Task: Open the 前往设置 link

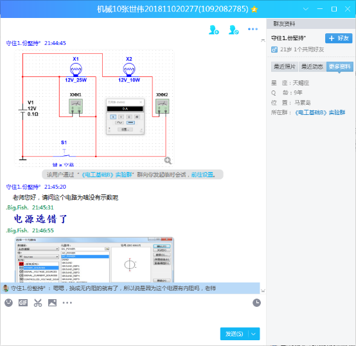Action: [x=202, y=175]
